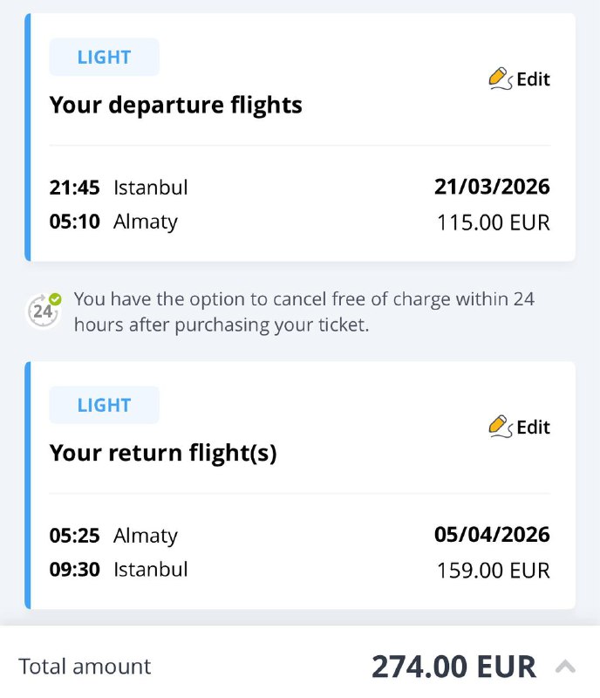Select the 21:45 Istanbul departure row
Image resolution: width=600 pixels, height=698 pixels.
pos(119,188)
